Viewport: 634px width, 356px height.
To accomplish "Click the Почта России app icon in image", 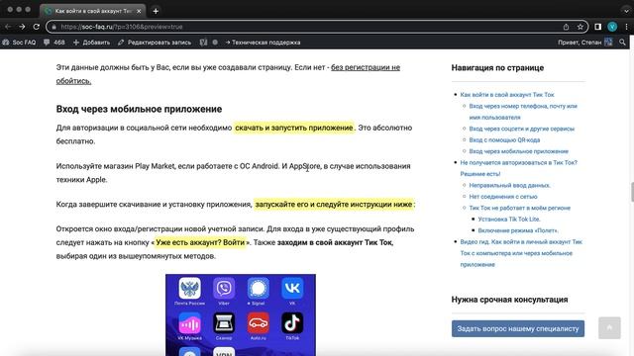I will [x=189, y=288].
